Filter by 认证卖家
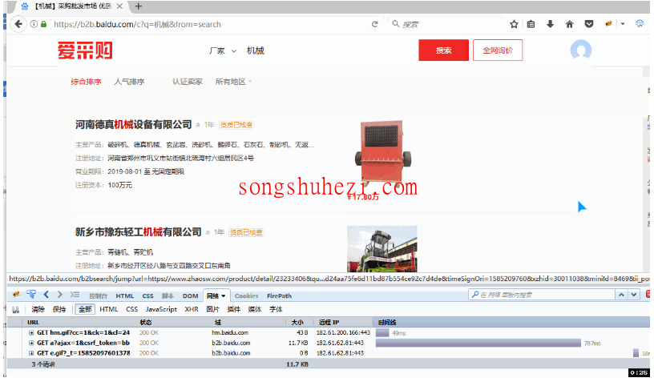The height and width of the screenshot is (386, 654). click(x=188, y=82)
